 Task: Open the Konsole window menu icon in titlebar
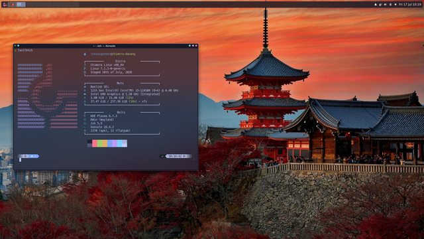click(x=15, y=46)
